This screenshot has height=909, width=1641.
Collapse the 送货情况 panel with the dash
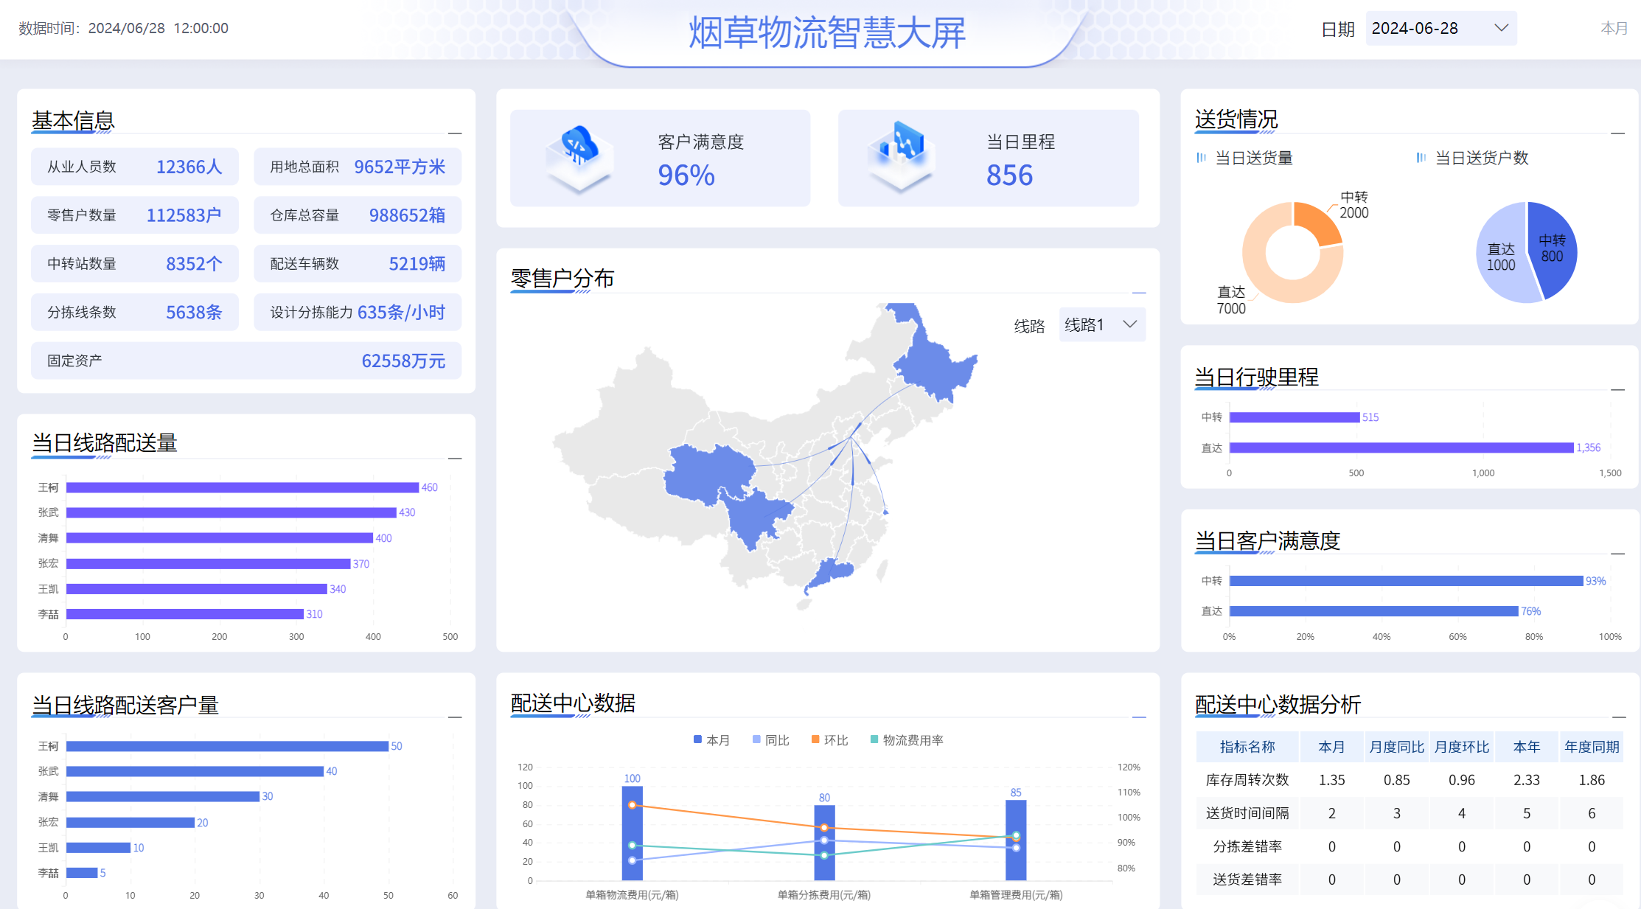(x=1618, y=133)
